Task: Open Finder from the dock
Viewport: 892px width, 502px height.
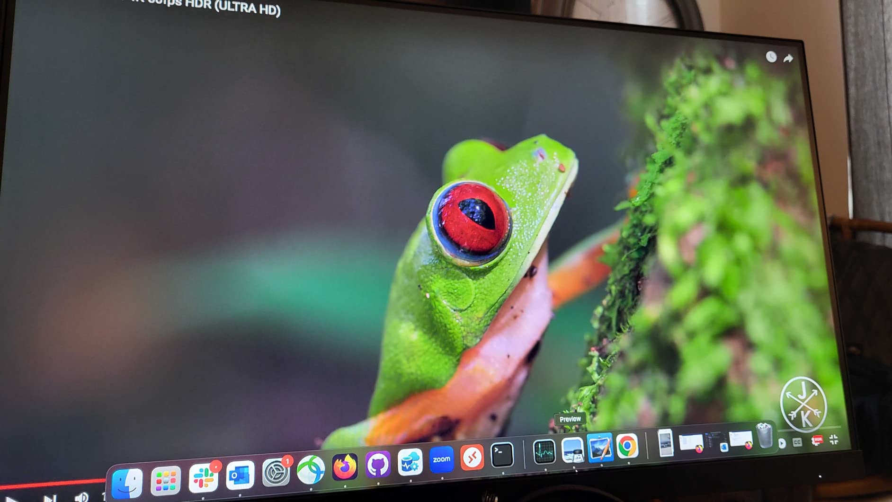Action: pos(126,484)
